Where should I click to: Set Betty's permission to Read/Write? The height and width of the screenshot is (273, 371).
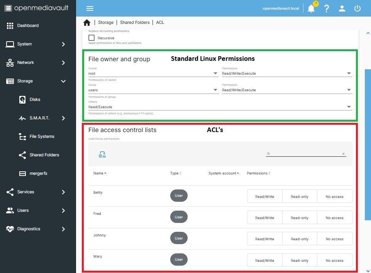[264, 196]
